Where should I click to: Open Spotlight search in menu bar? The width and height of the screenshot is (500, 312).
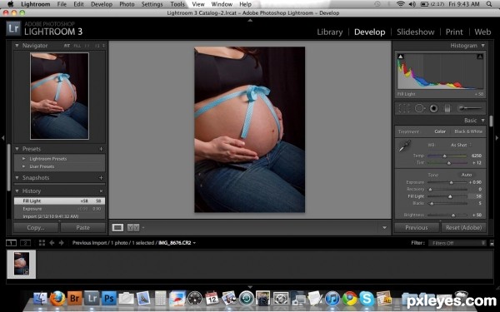[x=489, y=4]
